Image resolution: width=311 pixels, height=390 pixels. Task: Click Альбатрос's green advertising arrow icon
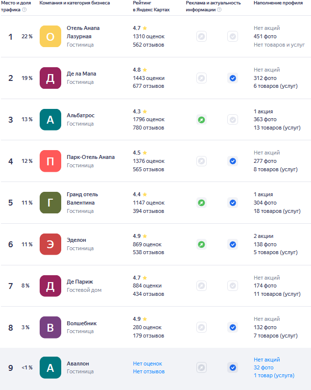tap(201, 120)
